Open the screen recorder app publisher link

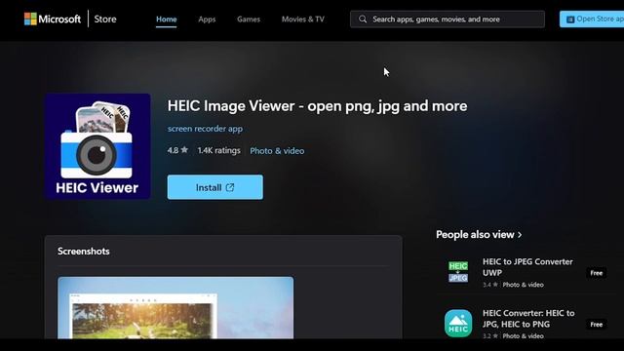205,129
